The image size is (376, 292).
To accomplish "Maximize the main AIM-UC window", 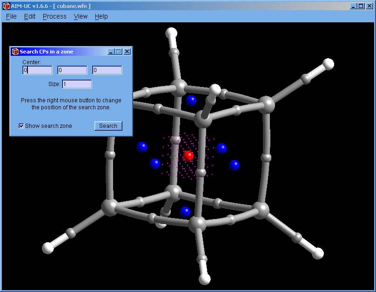I will point(361,6).
